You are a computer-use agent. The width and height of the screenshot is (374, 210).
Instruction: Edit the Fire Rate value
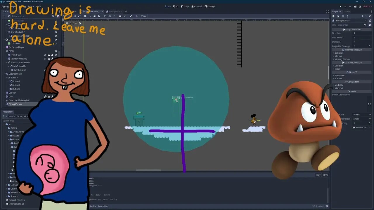[362, 33]
